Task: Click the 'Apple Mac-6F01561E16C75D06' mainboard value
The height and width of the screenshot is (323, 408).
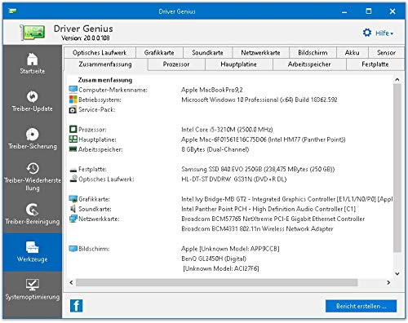Action: [264, 139]
